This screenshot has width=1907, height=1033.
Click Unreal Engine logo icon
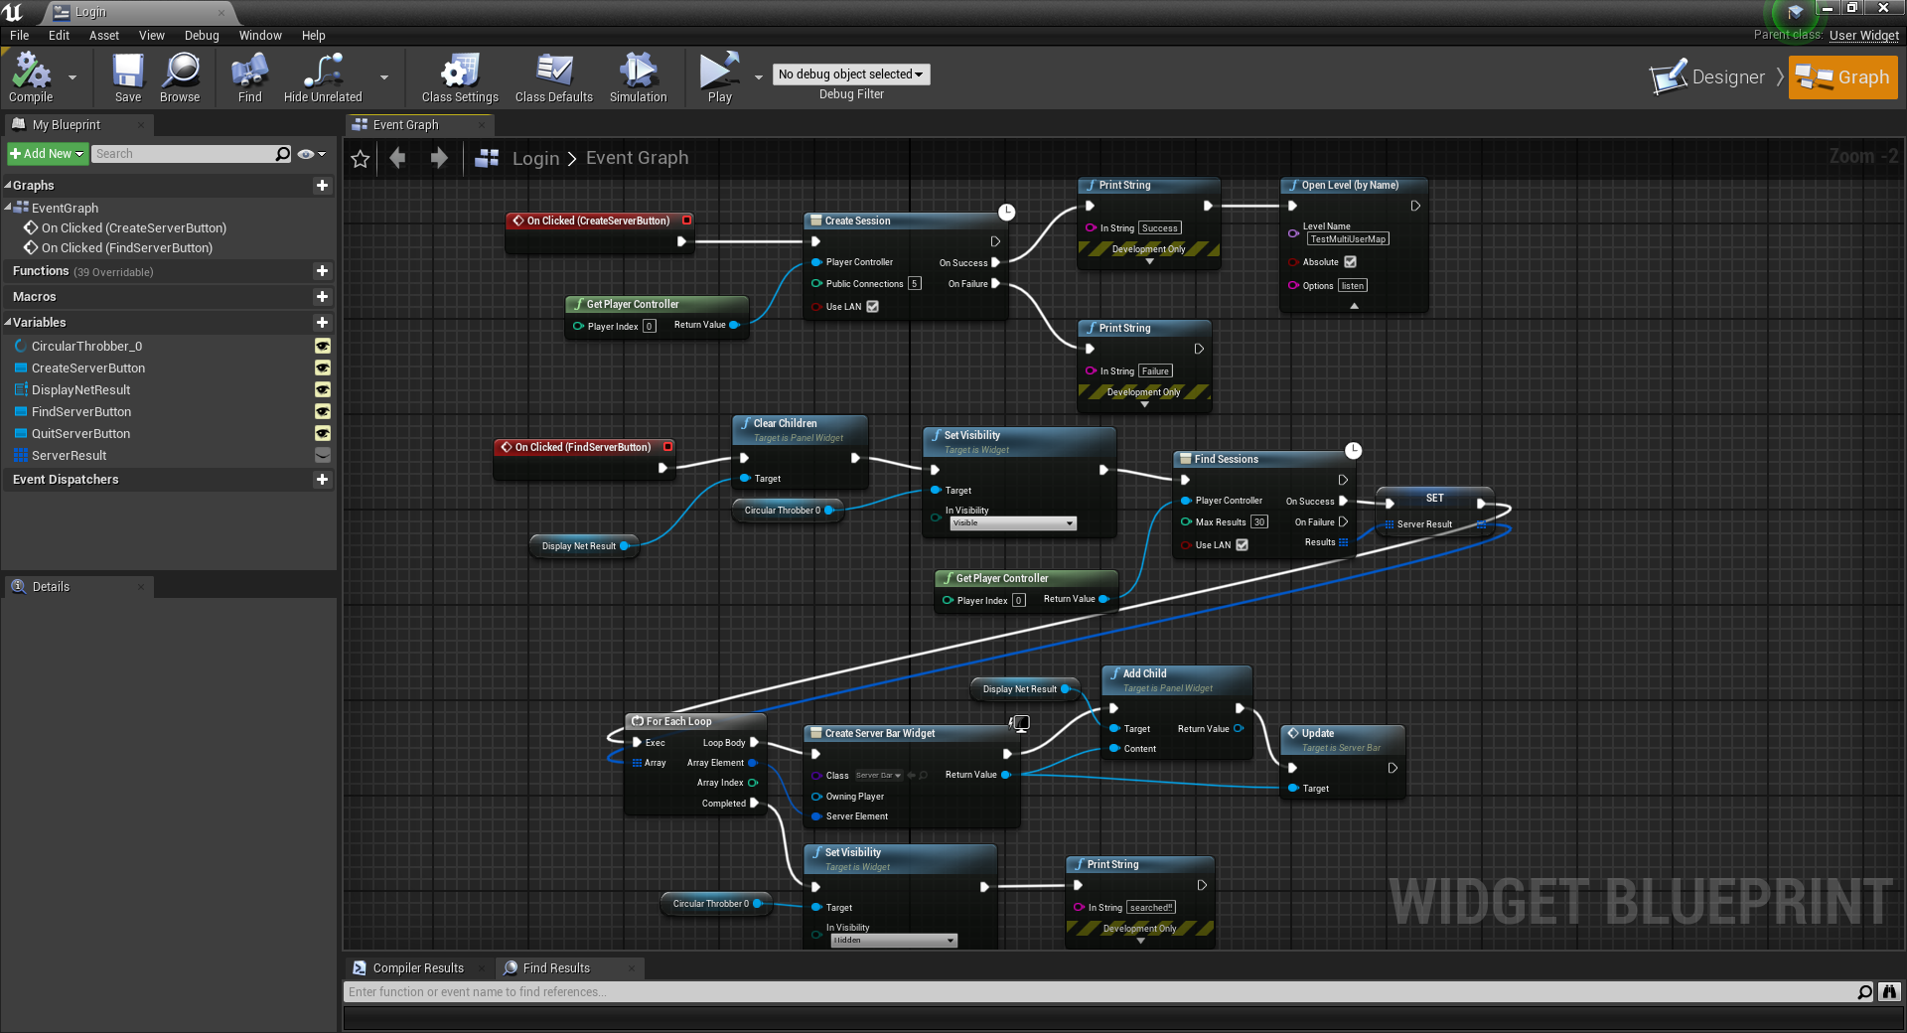(13, 12)
